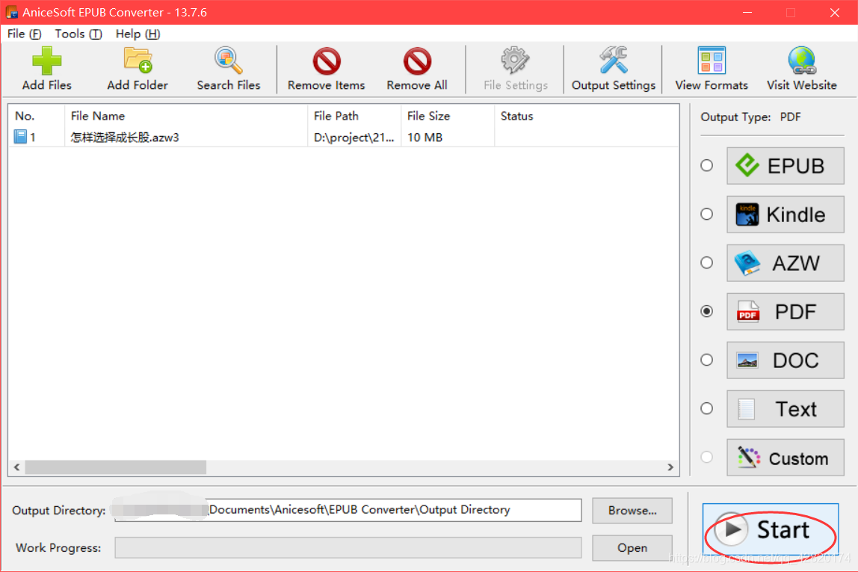
Task: Select the PDF radio button
Action: [707, 312]
